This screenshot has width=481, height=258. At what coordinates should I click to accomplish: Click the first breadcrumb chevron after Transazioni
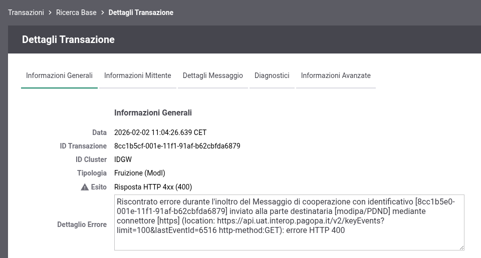coord(50,12)
